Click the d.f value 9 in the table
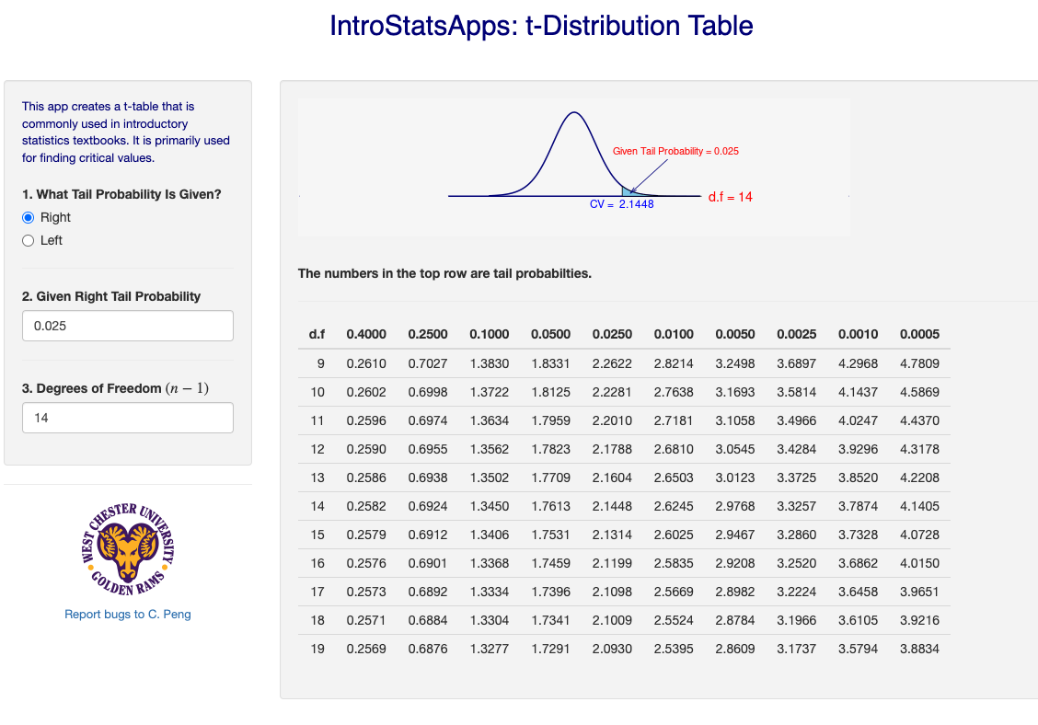Image resolution: width=1038 pixels, height=725 pixels. coord(321,364)
